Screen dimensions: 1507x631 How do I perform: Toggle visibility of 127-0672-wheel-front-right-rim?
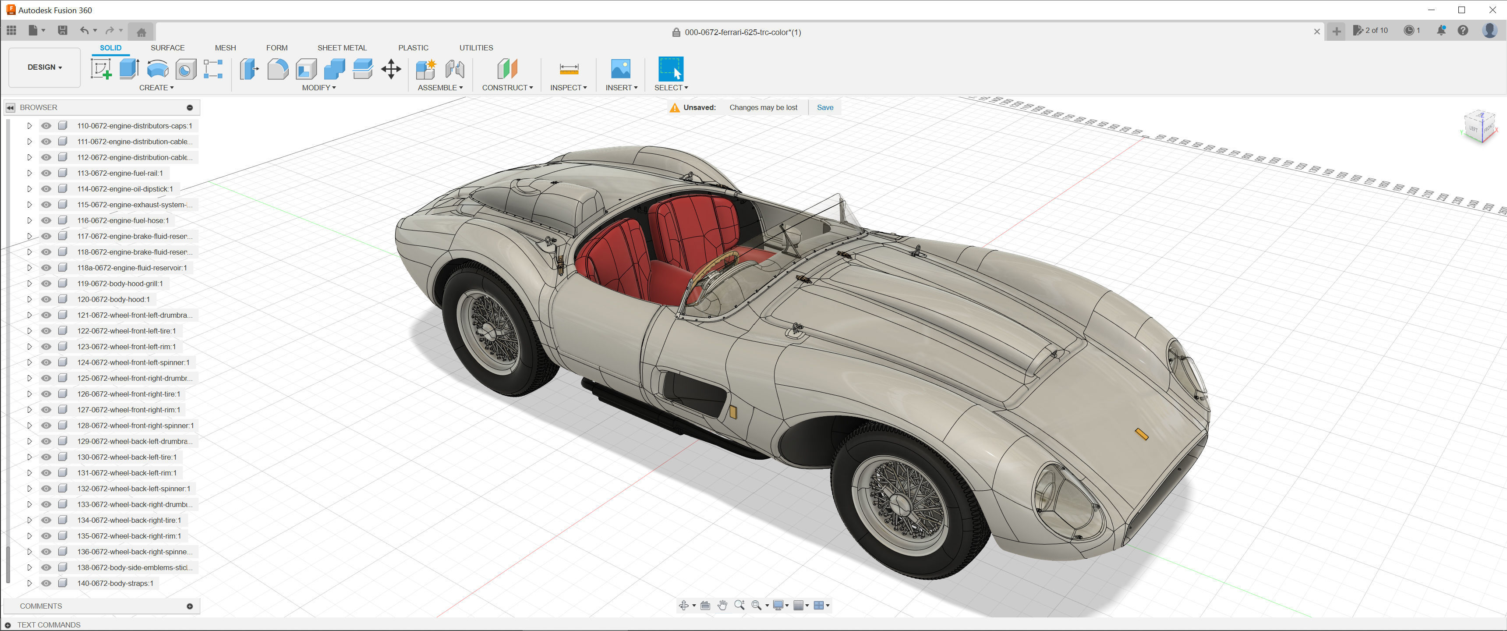[46, 410]
